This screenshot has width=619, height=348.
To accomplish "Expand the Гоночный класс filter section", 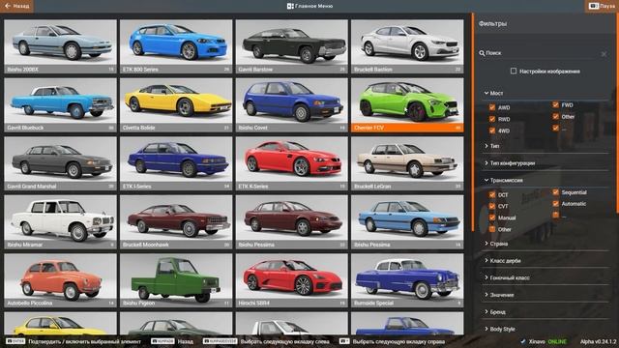I will click(x=545, y=277).
